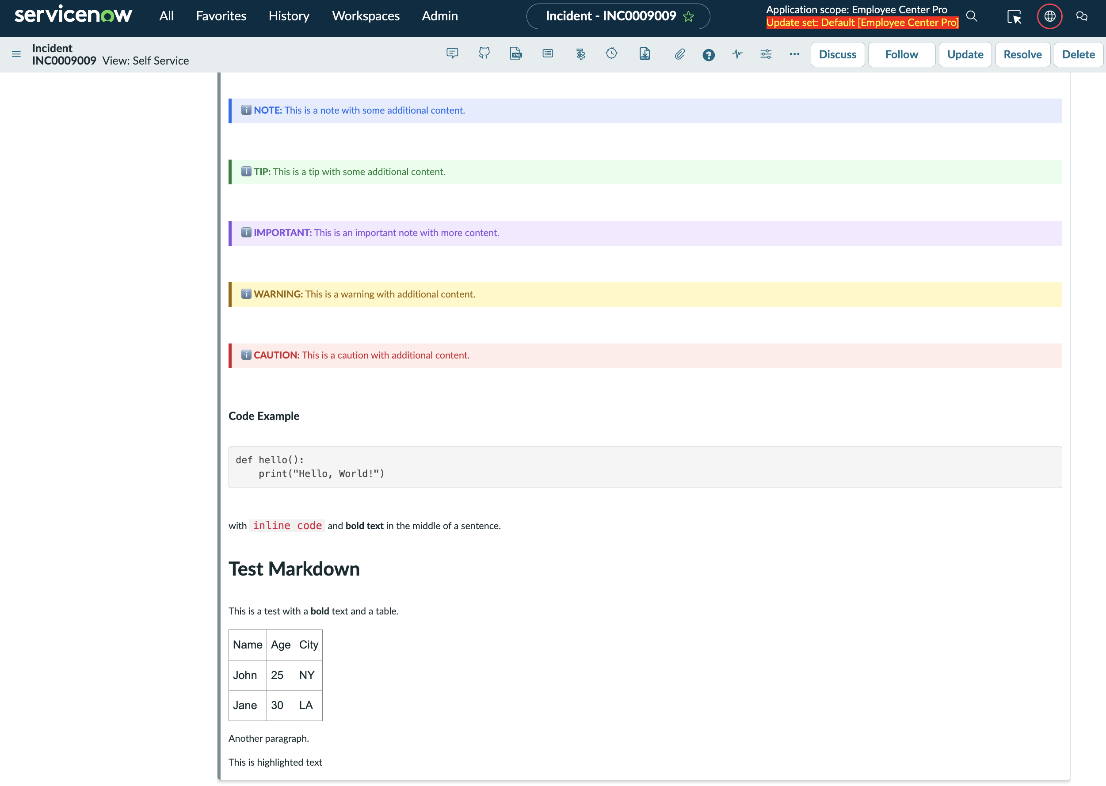1106x786 pixels.
Task: Open the activity stream icon
Action: click(737, 54)
